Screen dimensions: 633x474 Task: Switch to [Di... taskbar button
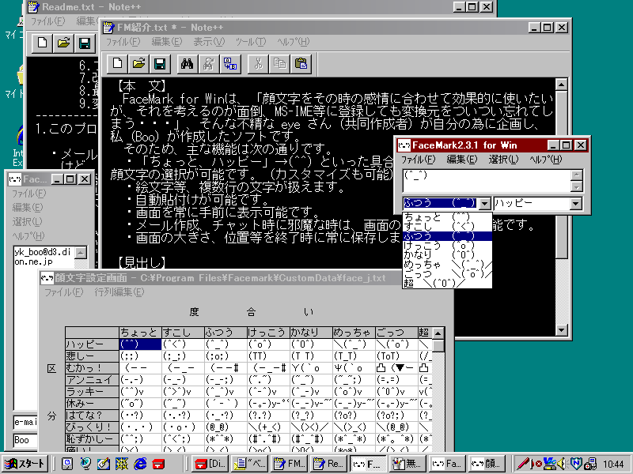click(x=210, y=464)
